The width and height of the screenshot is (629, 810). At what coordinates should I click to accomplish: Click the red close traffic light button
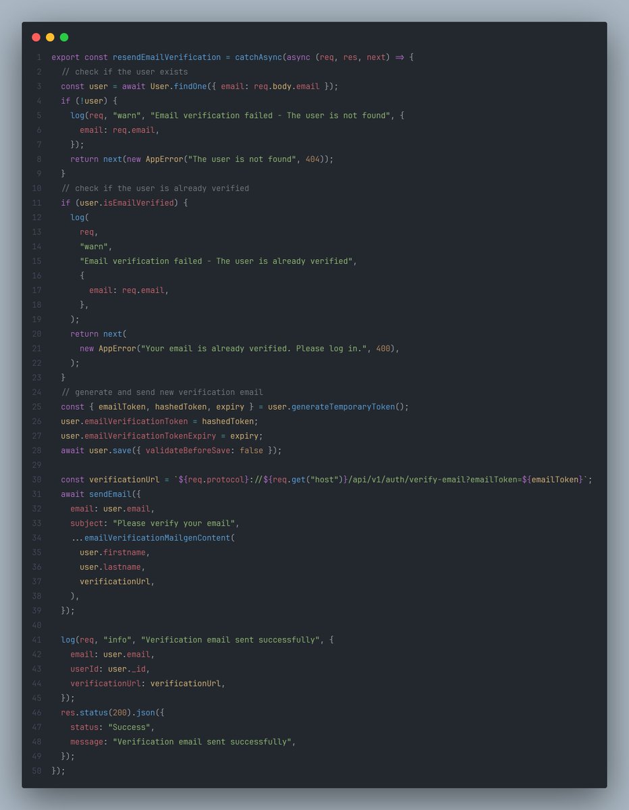36,38
